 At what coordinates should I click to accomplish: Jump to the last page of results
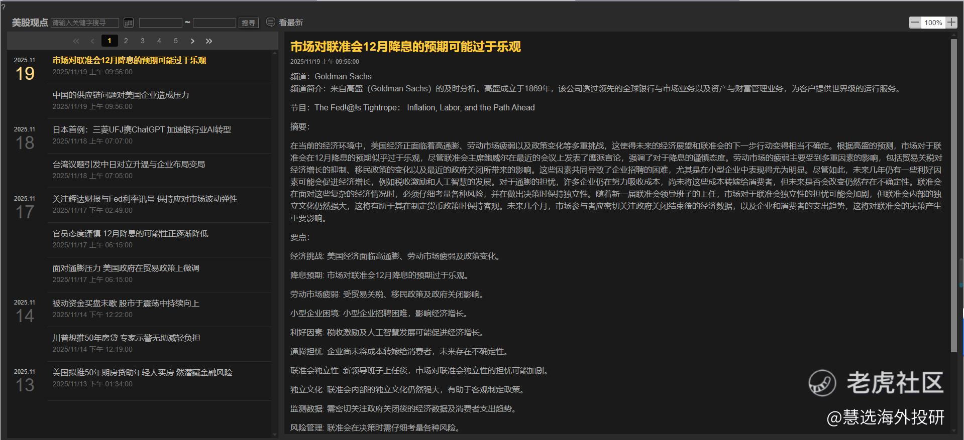tap(209, 41)
